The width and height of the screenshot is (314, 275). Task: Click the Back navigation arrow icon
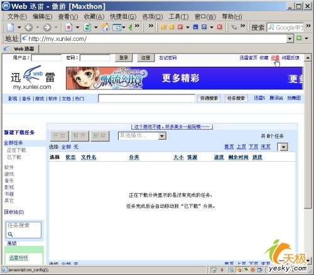(29, 27)
